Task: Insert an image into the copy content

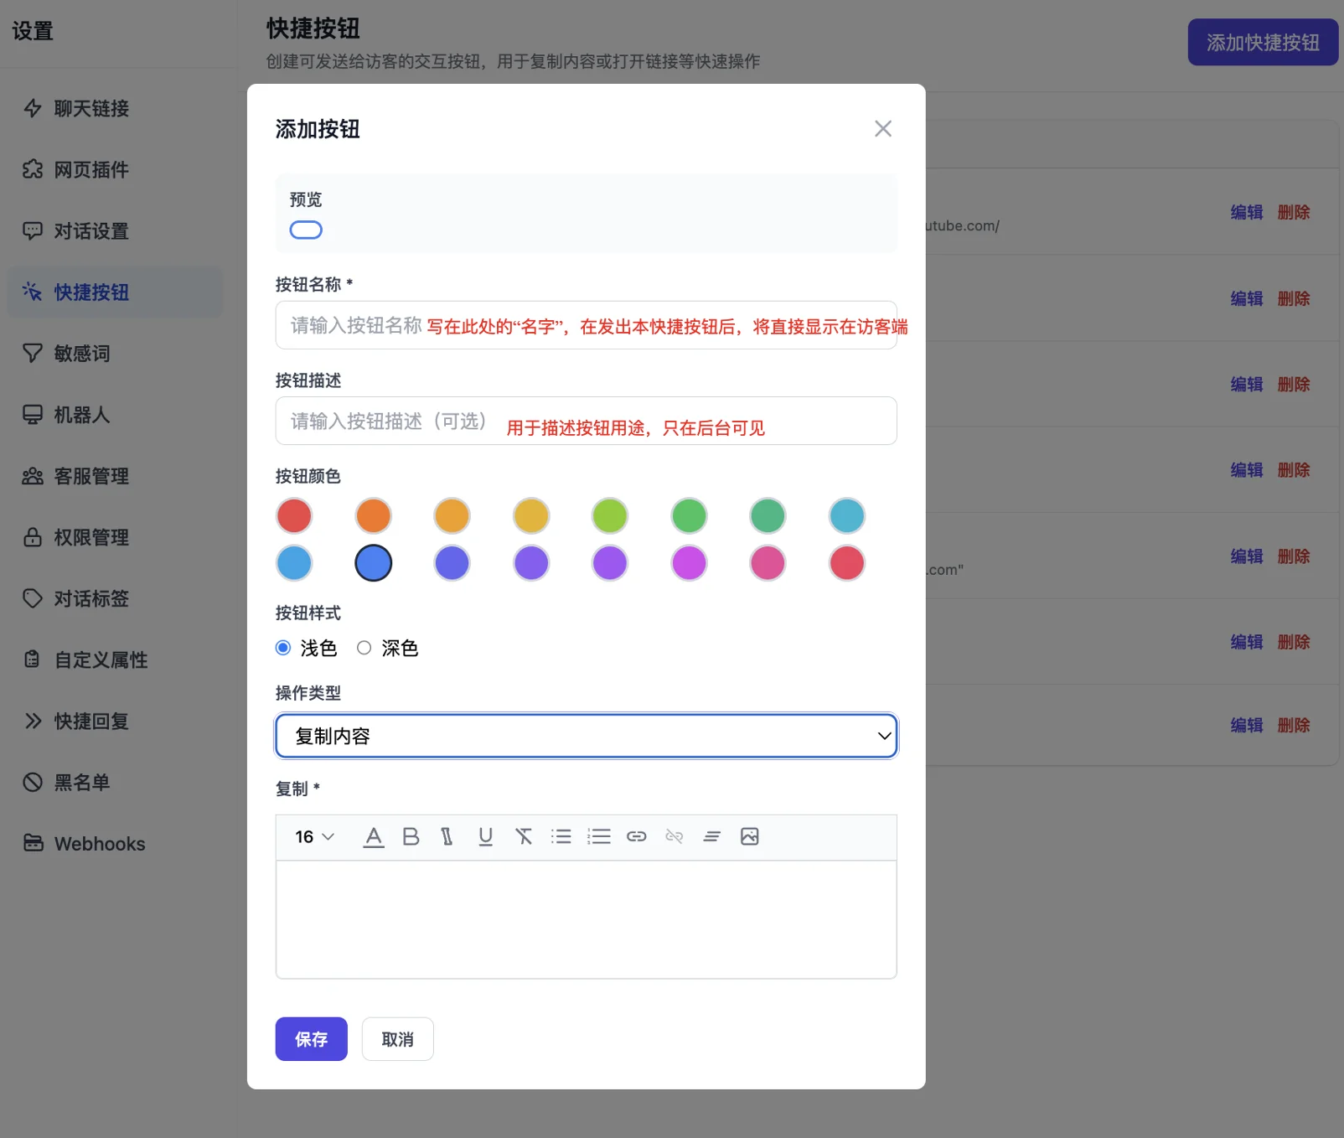Action: [750, 836]
